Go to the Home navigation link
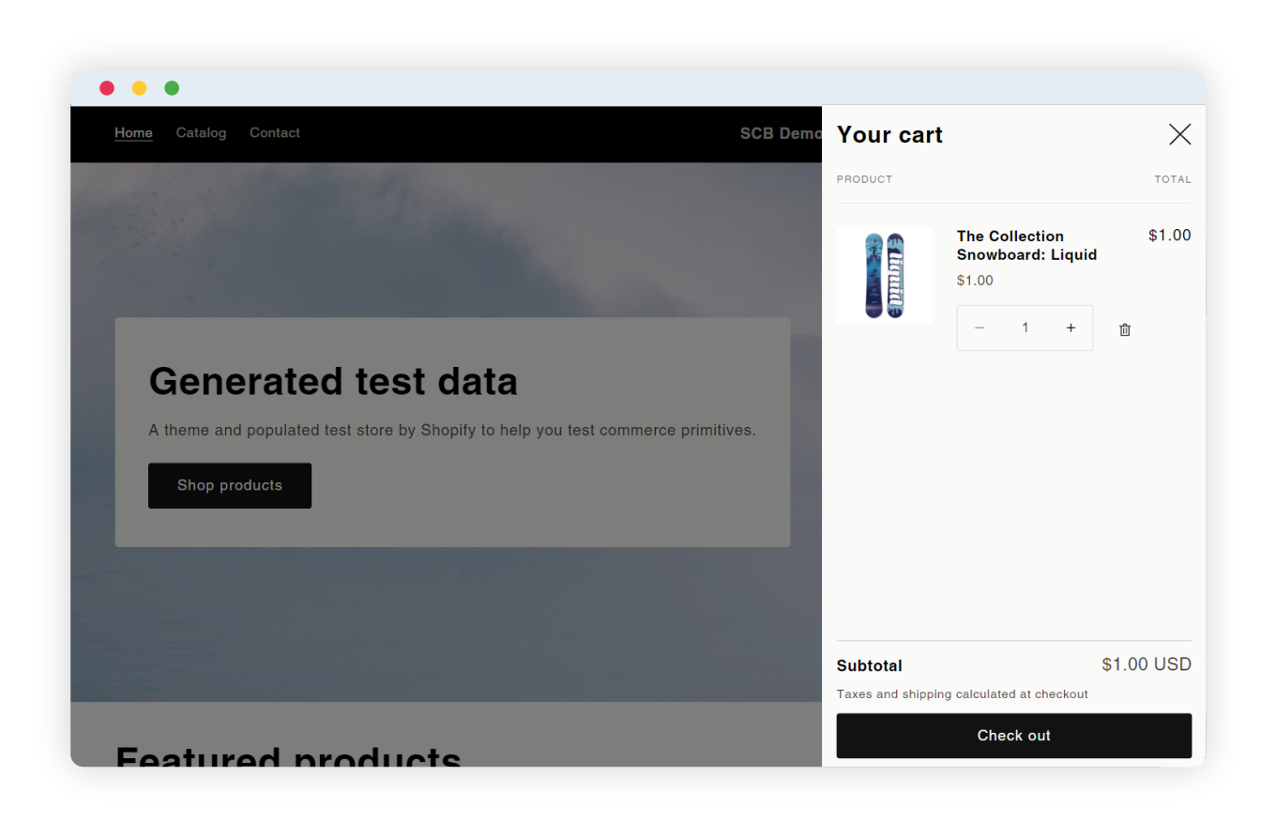 pyautogui.click(x=133, y=133)
